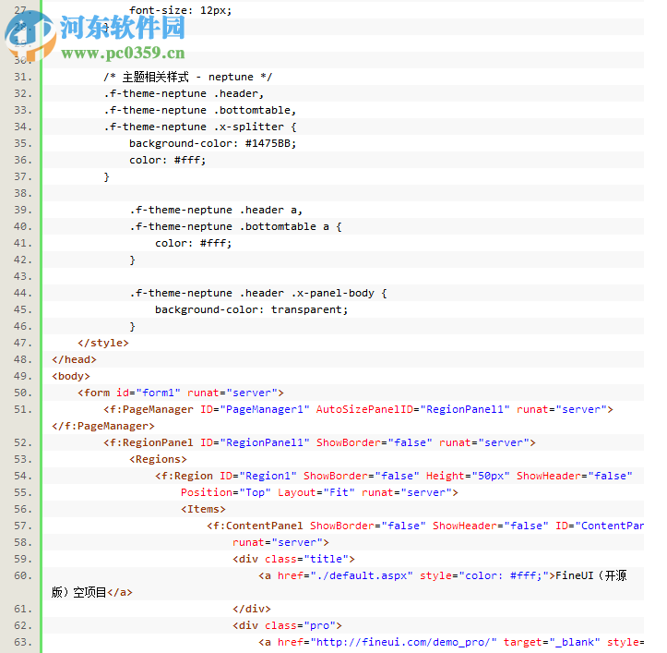Image resolution: width=667 pixels, height=653 pixels.
Task: Click line number 60 in the gutter
Action: click(23, 575)
